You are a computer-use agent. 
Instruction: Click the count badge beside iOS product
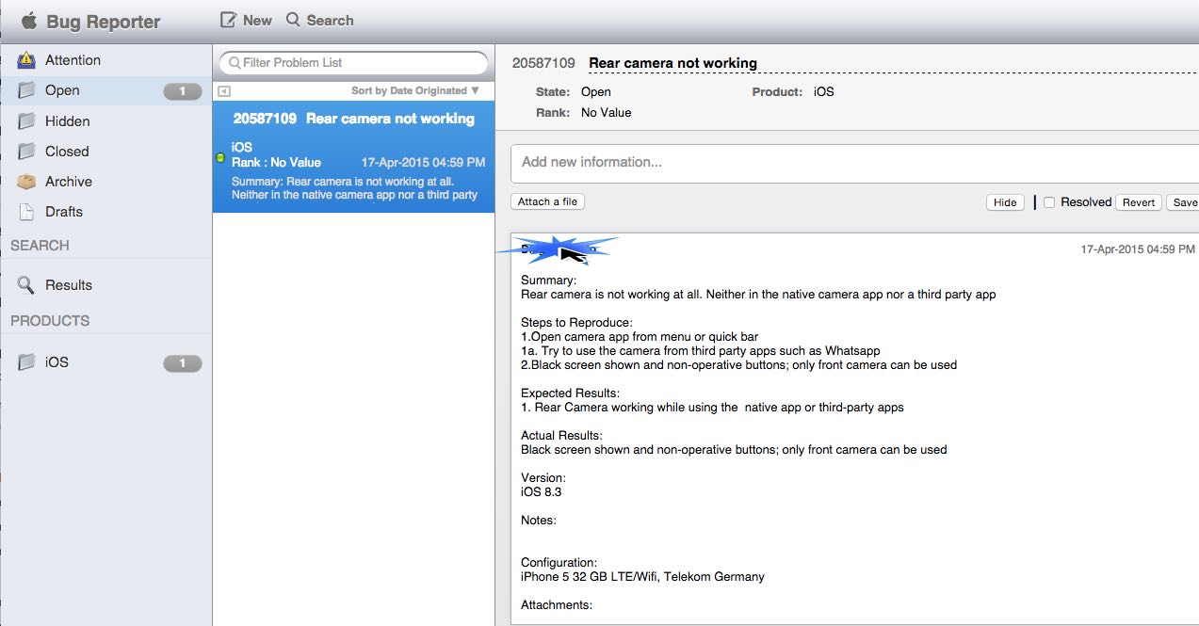(183, 363)
